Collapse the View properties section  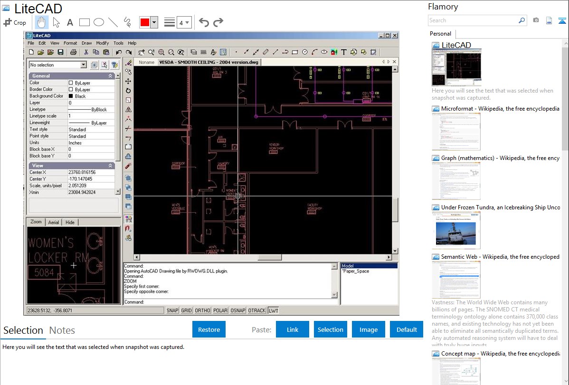tap(110, 166)
